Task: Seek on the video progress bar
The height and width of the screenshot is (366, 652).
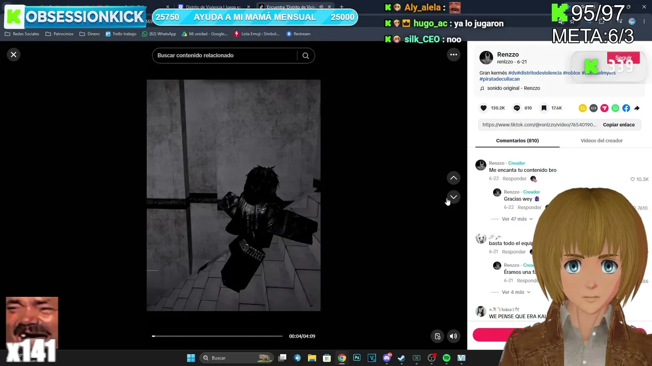Action: [x=217, y=336]
